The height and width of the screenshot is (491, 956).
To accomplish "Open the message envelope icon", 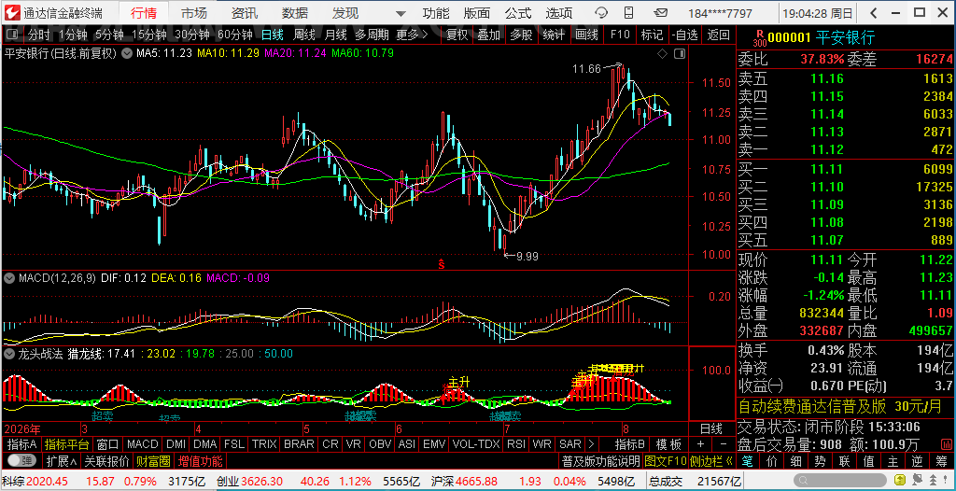I will click(x=660, y=13).
